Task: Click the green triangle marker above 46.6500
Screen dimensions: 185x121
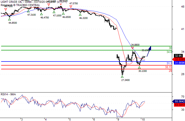Action: coord(63,13)
